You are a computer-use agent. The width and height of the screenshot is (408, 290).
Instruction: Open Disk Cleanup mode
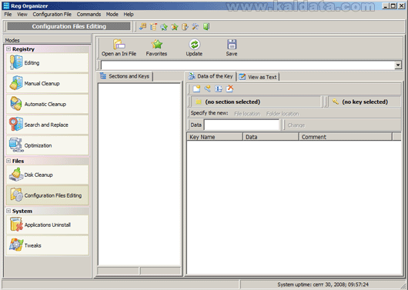pyautogui.click(x=48, y=175)
